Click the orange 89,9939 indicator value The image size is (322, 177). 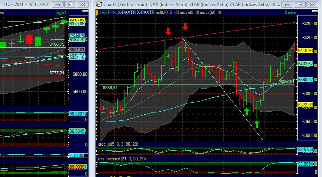point(77,167)
